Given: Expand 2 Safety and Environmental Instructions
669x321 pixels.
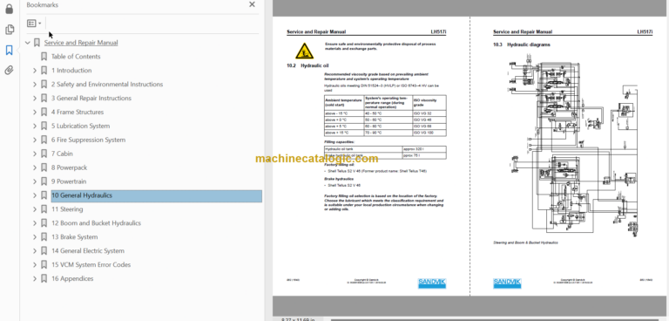Looking at the screenshot, I should click(35, 85).
